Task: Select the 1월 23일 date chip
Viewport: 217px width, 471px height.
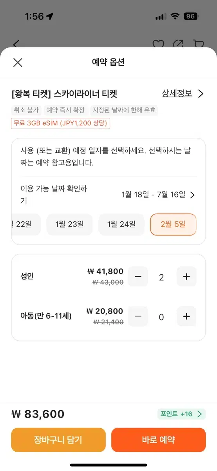Action: (x=70, y=225)
